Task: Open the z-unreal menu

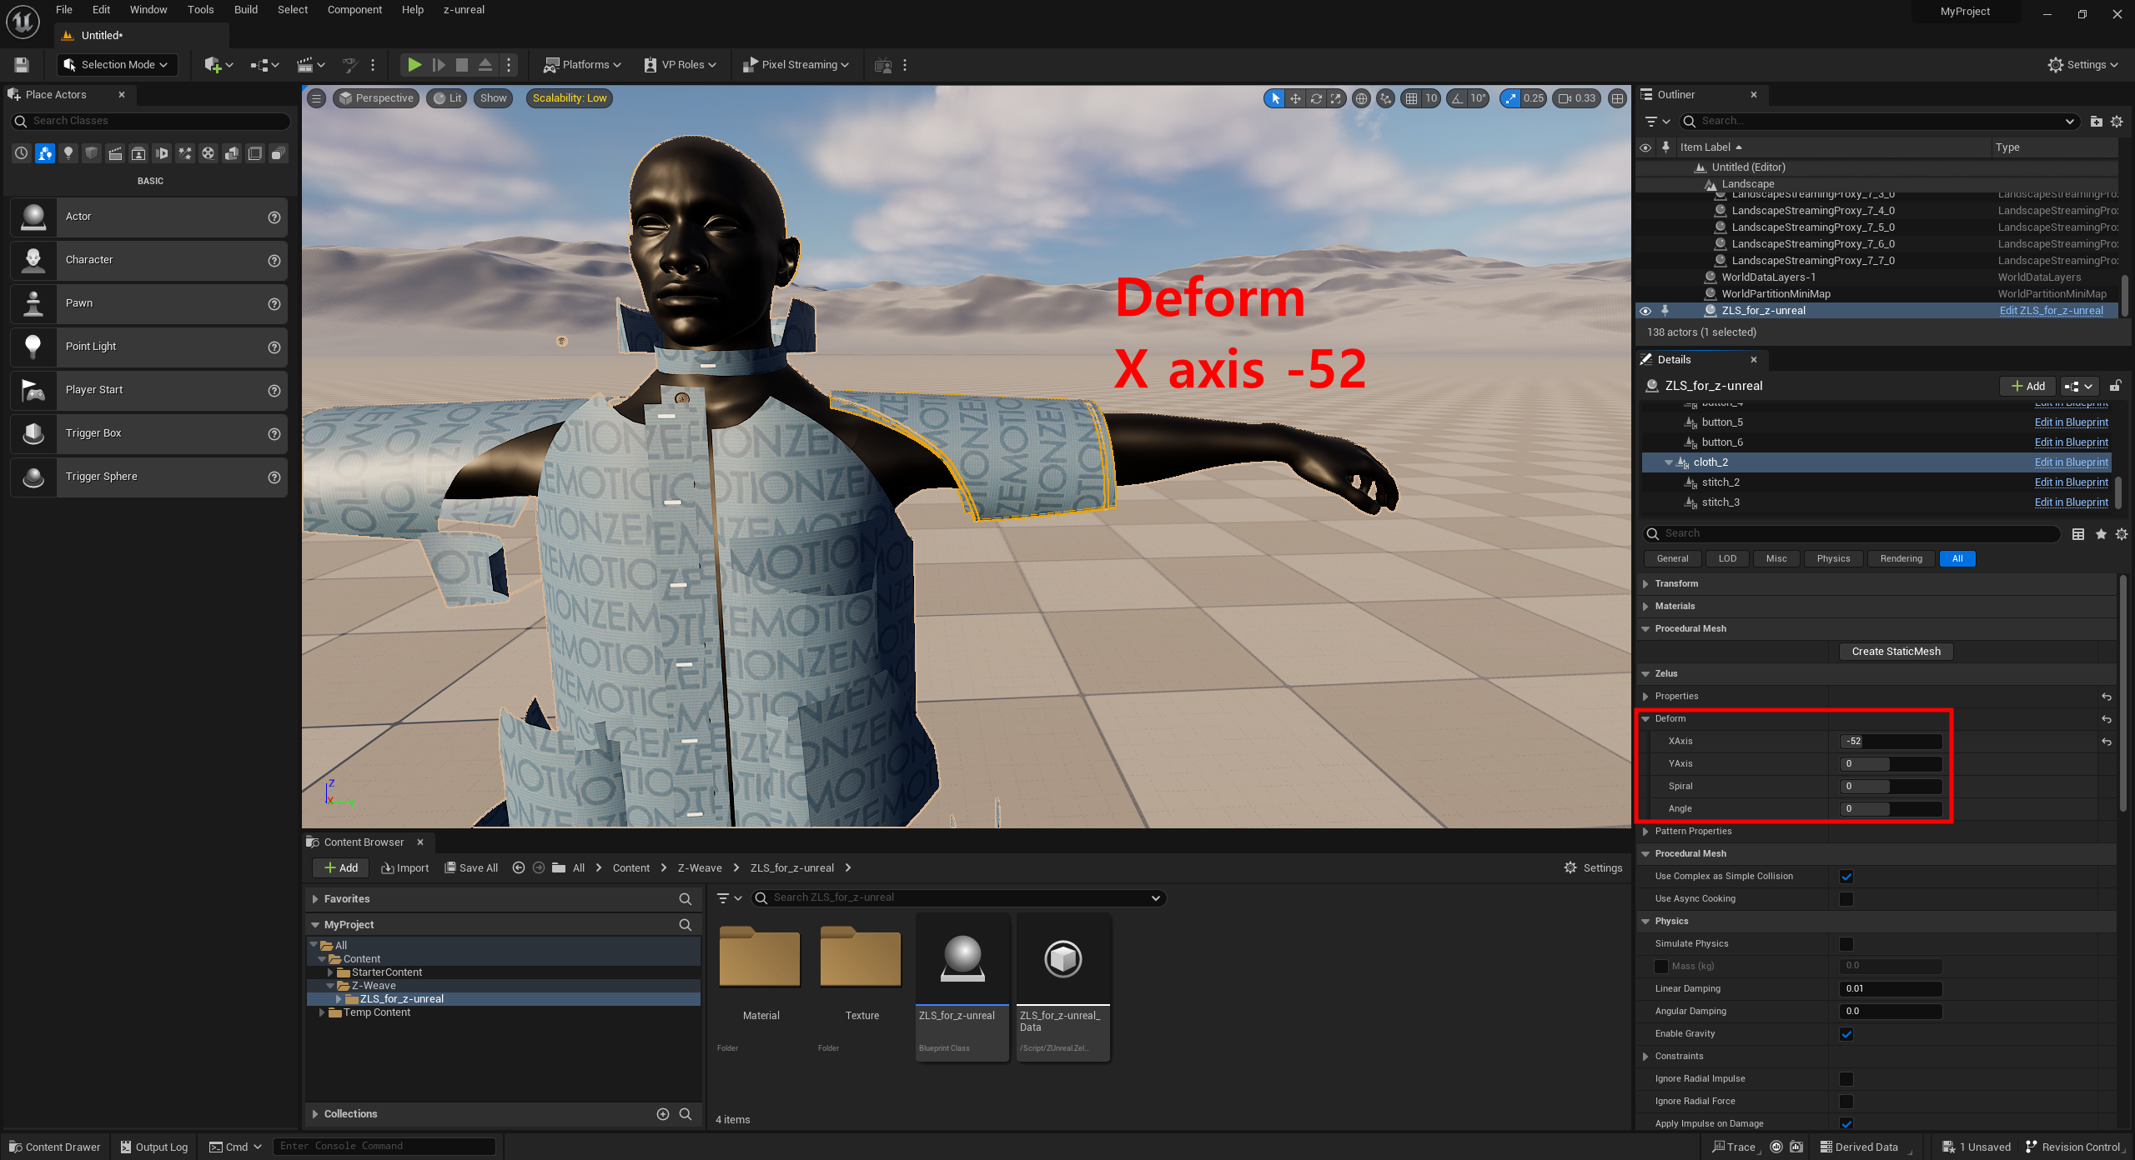Action: 464,10
